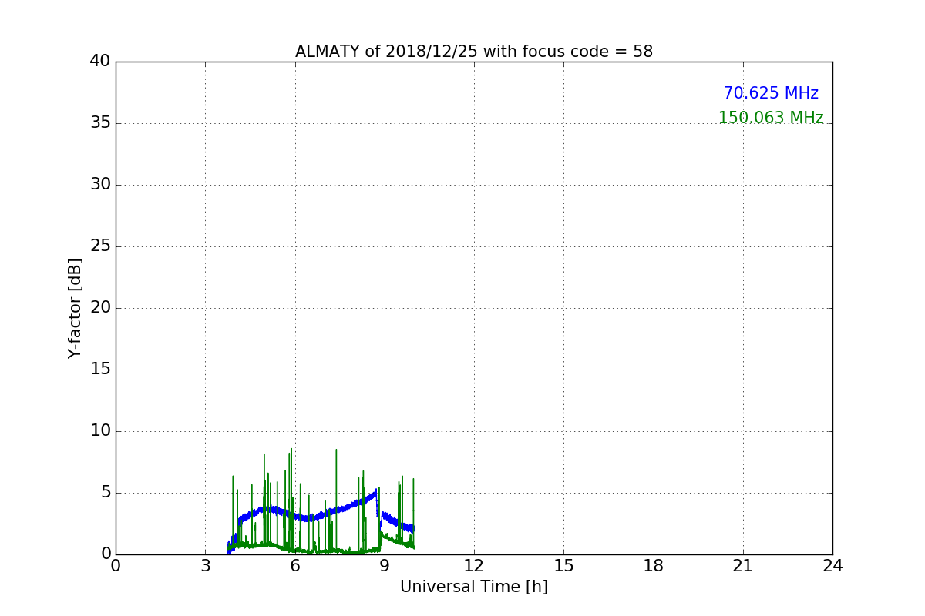Click y-axis tick label 35
The image size is (925, 616).
click(100, 123)
